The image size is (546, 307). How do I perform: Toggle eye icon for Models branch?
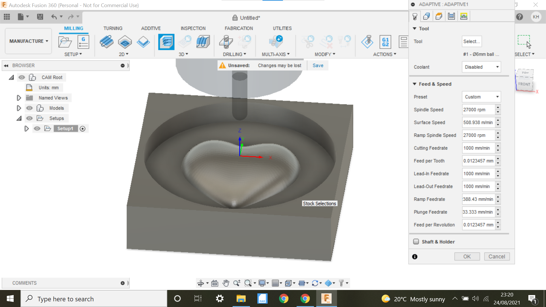click(30, 108)
